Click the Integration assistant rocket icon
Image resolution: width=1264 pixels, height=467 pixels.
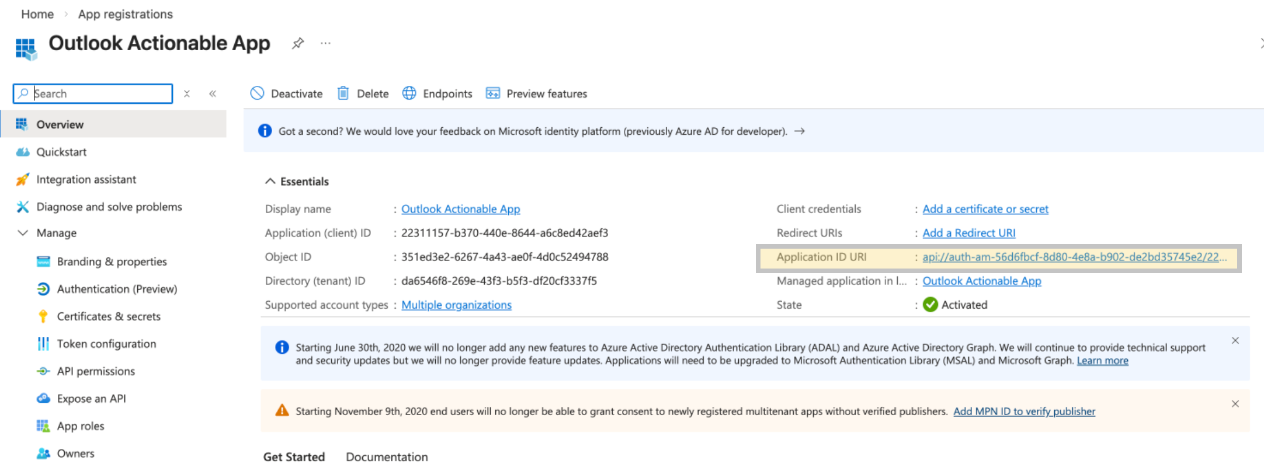click(x=23, y=179)
